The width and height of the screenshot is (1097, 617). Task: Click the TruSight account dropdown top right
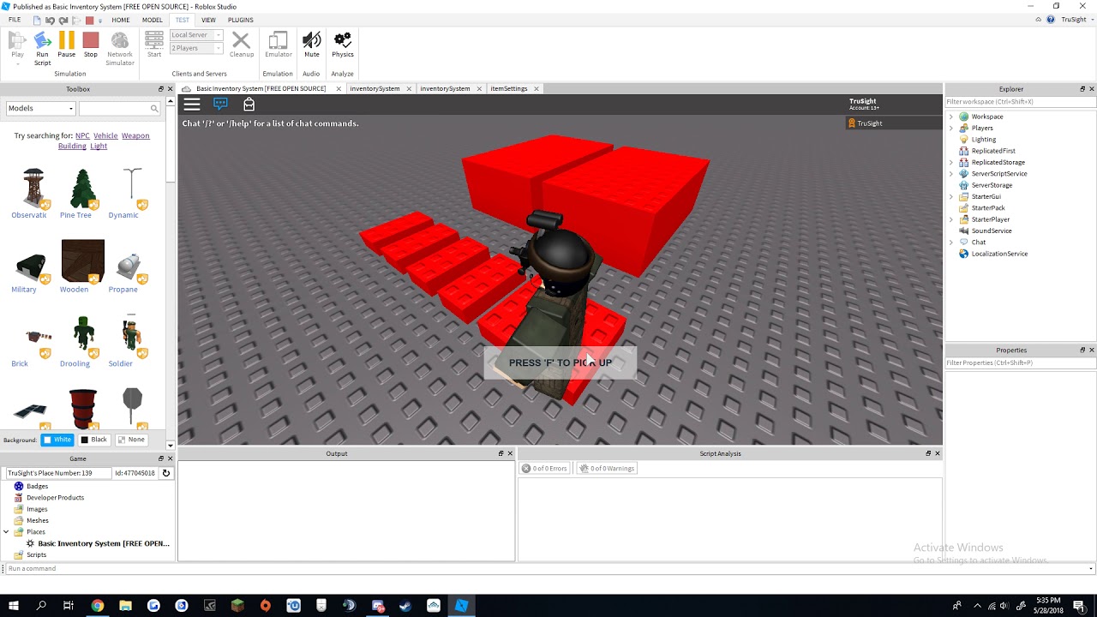pos(1076,20)
